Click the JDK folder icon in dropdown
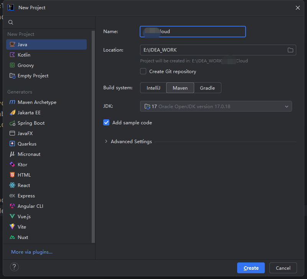Viewport: 307px width, 279px height. (147, 107)
